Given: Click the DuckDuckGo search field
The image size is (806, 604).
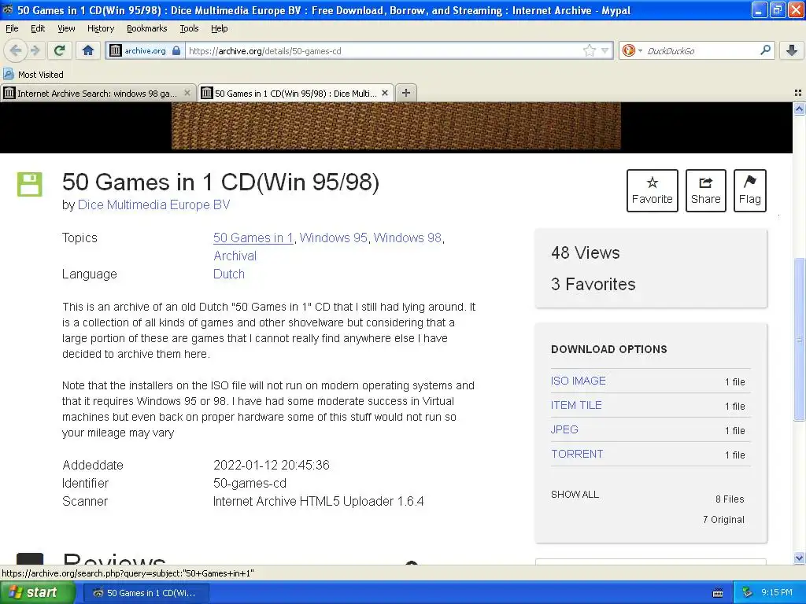Looking at the screenshot, I should [701, 50].
